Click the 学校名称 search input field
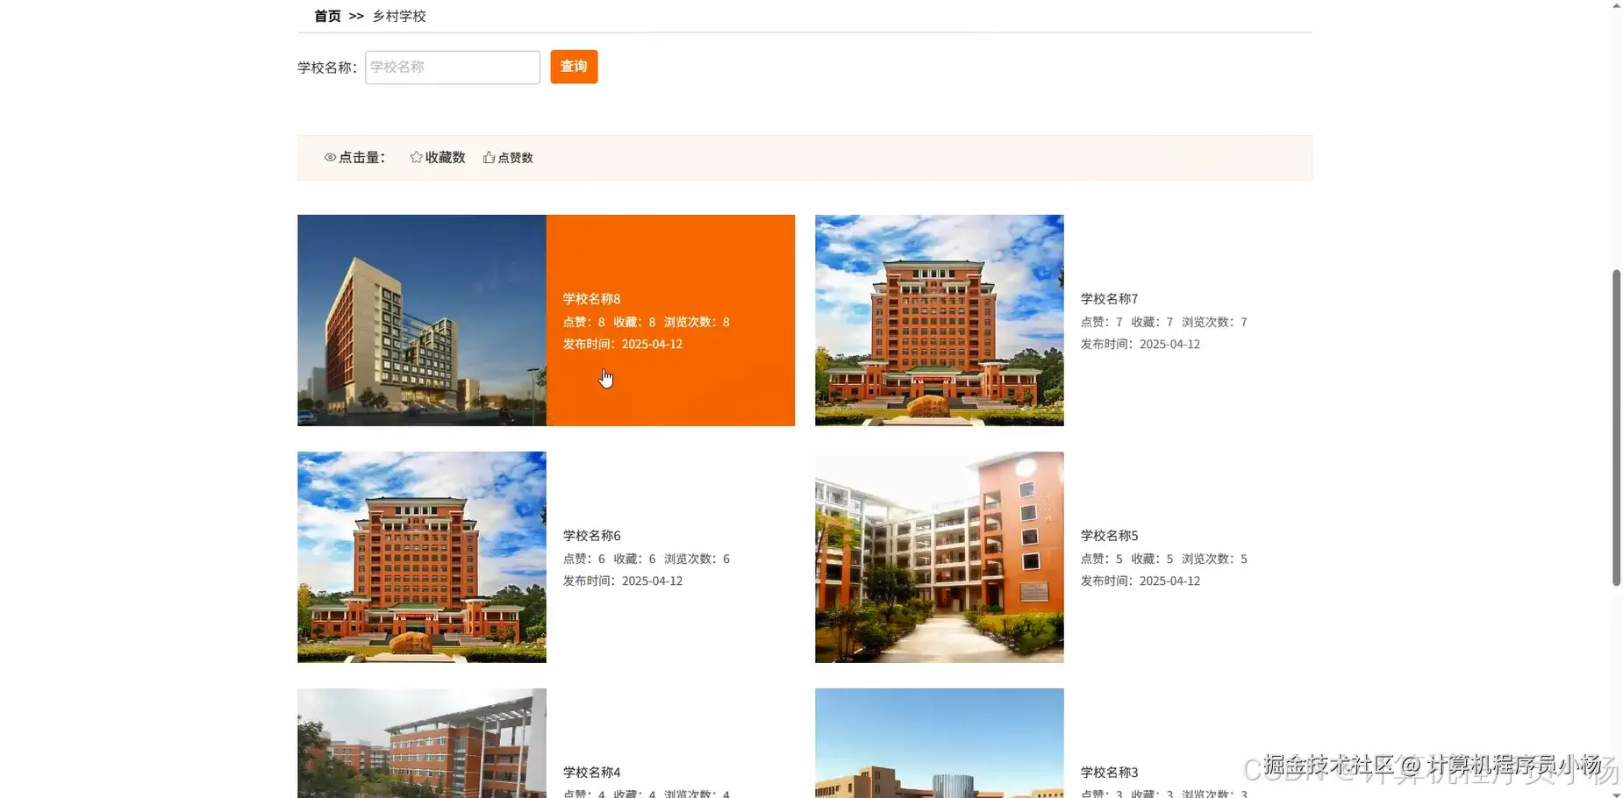1623x798 pixels. (x=452, y=67)
